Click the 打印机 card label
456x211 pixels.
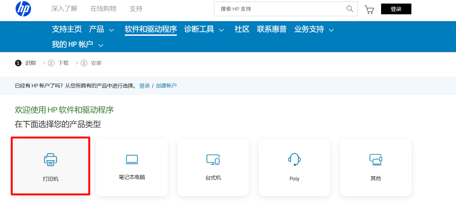pos(50,179)
